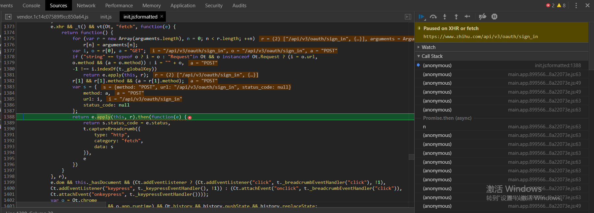Step into next function call
Viewport: 594px width, 213px height.
[x=445, y=17]
